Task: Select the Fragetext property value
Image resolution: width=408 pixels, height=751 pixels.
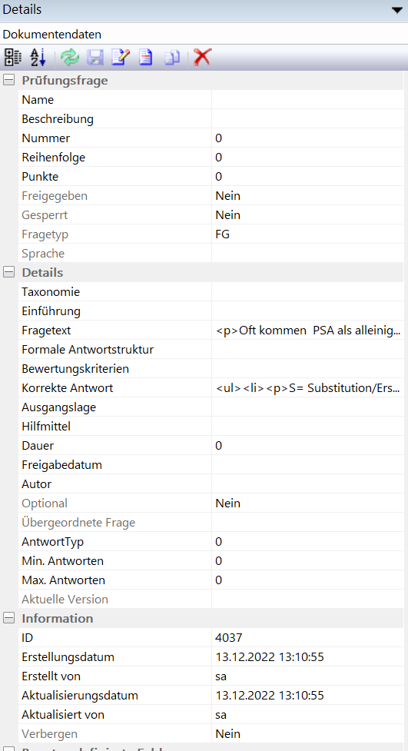Action: [x=307, y=330]
